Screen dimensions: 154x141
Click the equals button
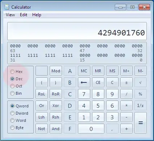[x=141, y=123]
